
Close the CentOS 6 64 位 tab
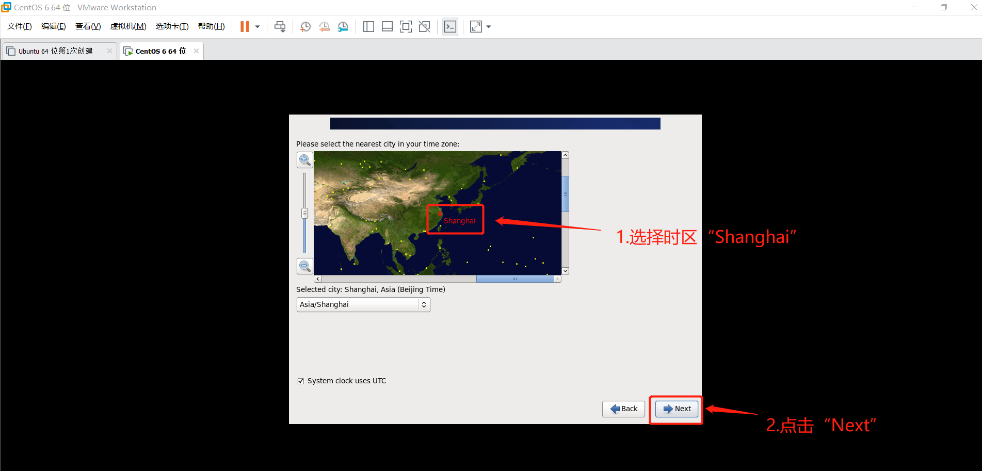click(x=196, y=51)
